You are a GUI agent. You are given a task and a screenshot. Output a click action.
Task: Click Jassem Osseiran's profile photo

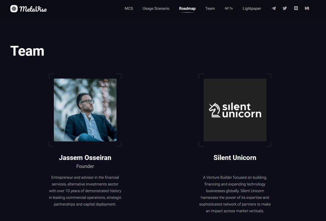[85, 110]
